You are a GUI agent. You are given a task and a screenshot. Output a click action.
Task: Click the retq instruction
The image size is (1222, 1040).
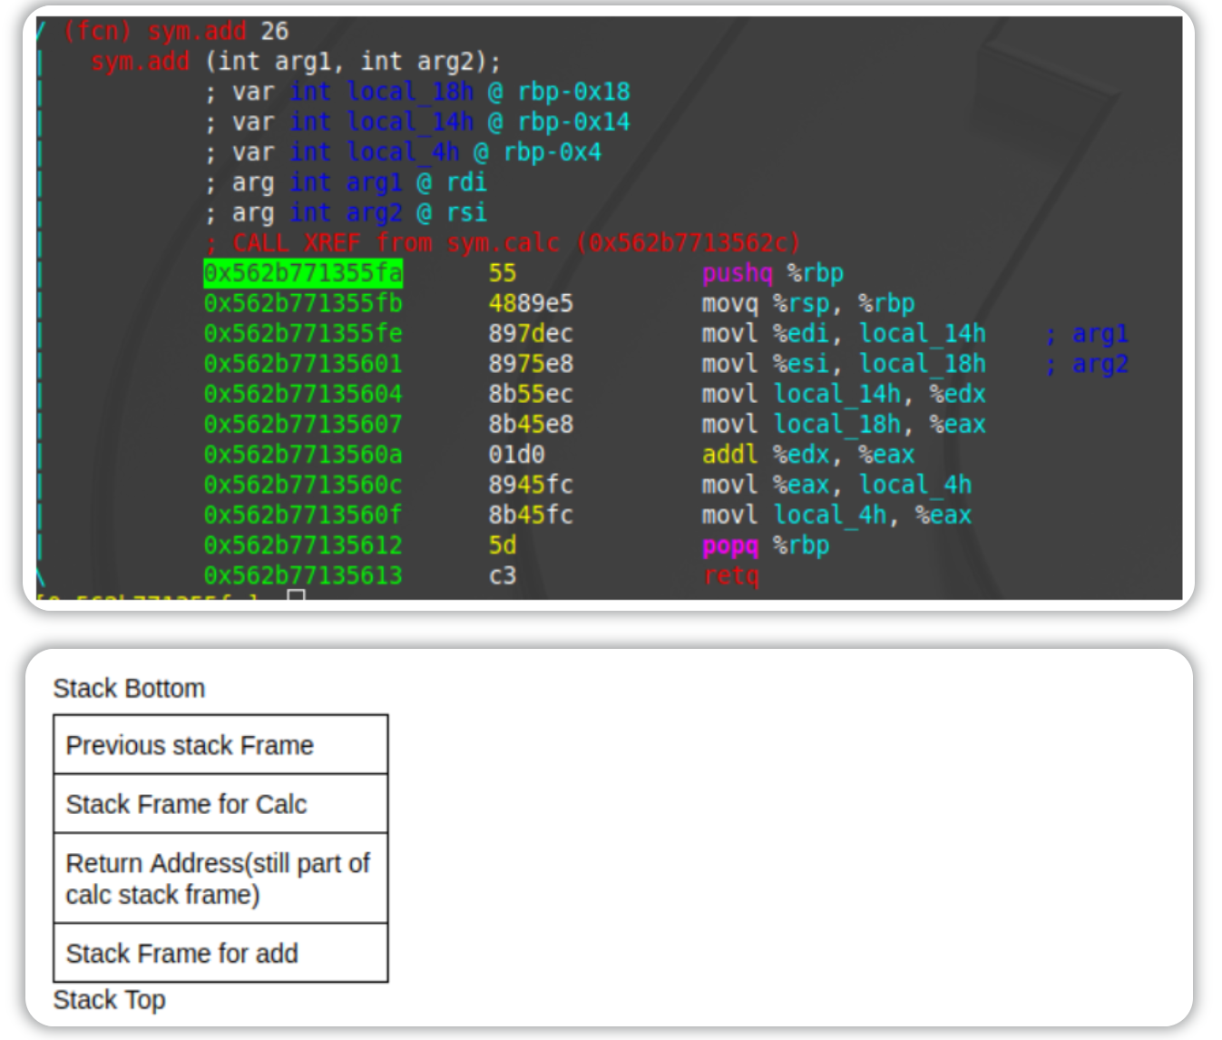coord(730,575)
